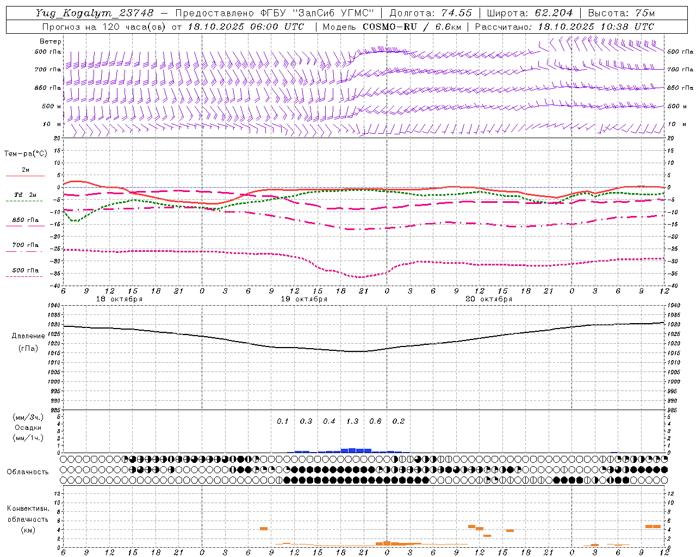Click the Облачность cloud cover label
The height and width of the screenshot is (557, 696).
coord(28,472)
